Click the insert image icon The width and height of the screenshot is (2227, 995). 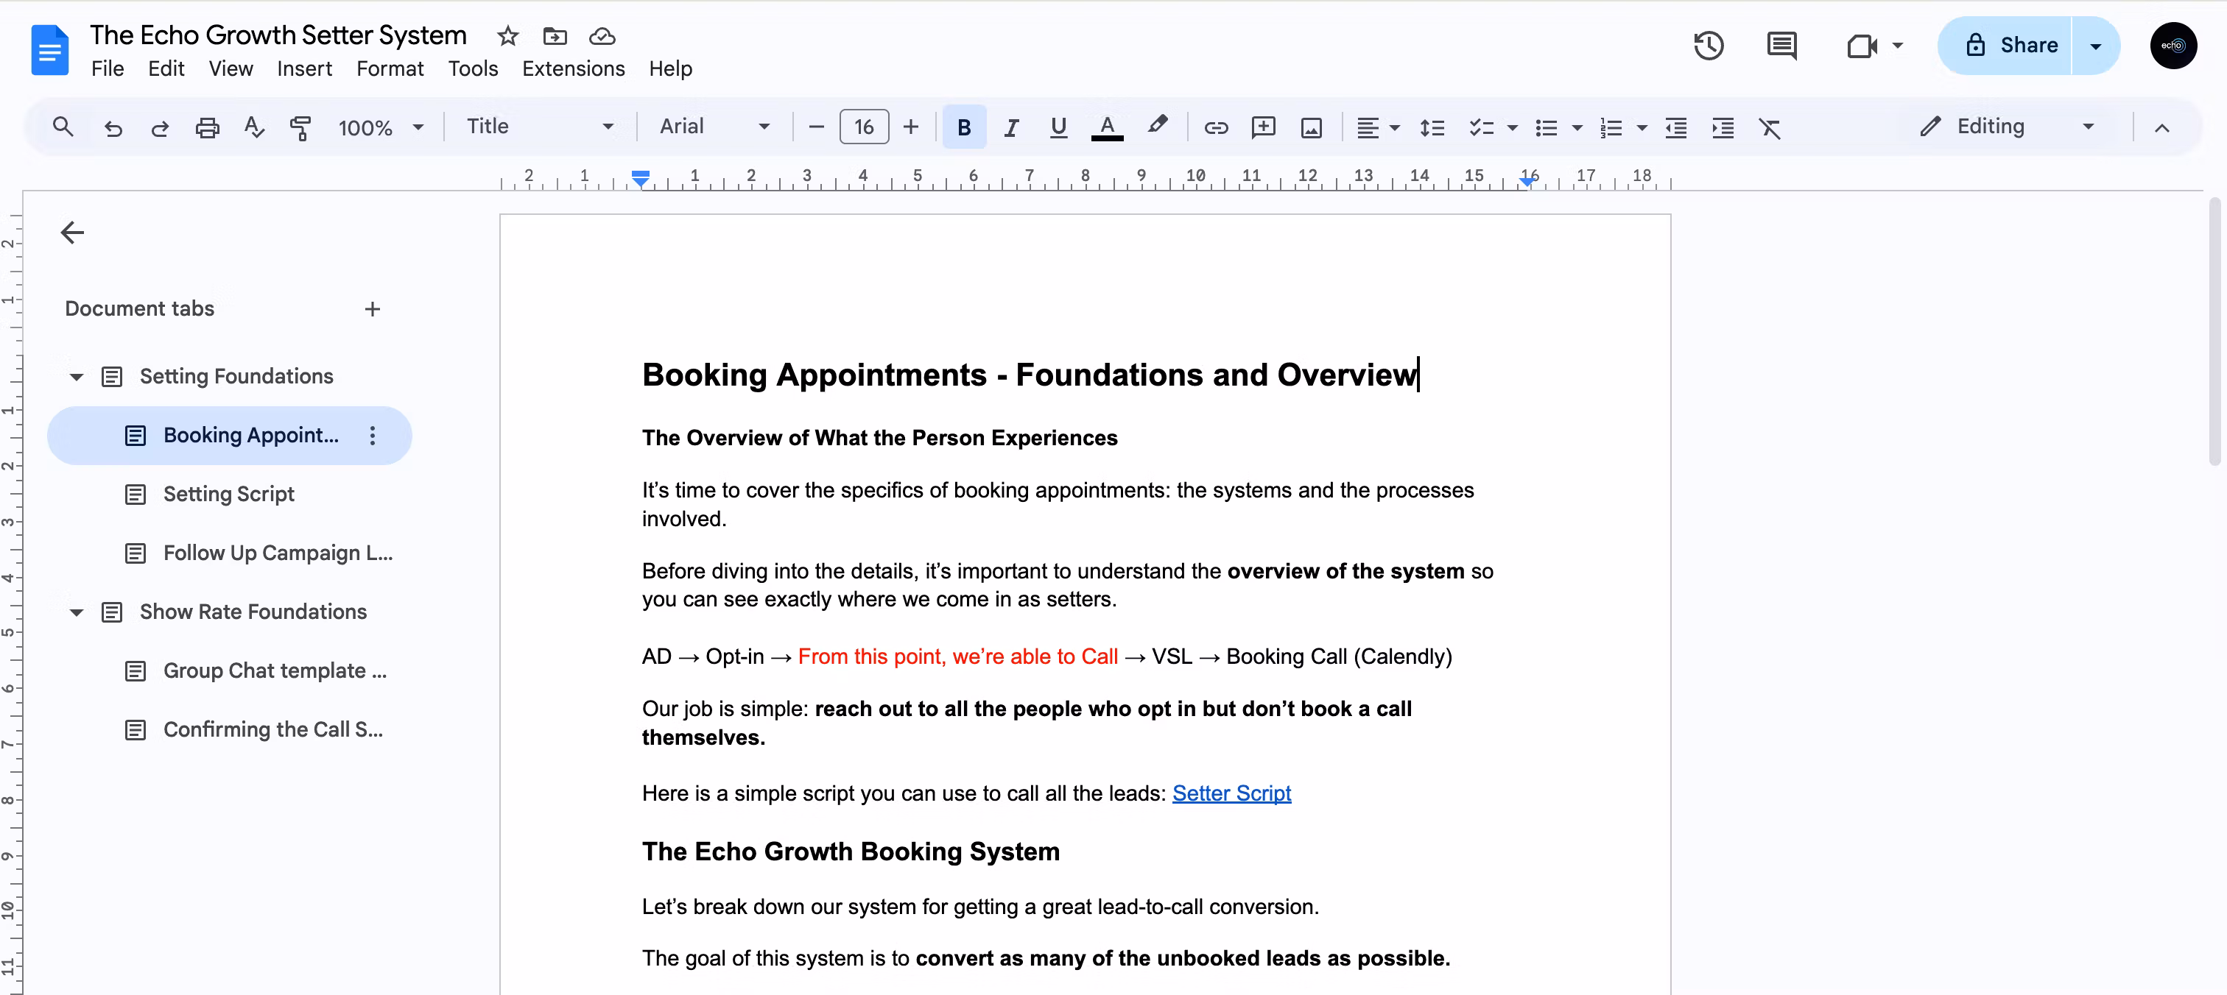click(1311, 127)
